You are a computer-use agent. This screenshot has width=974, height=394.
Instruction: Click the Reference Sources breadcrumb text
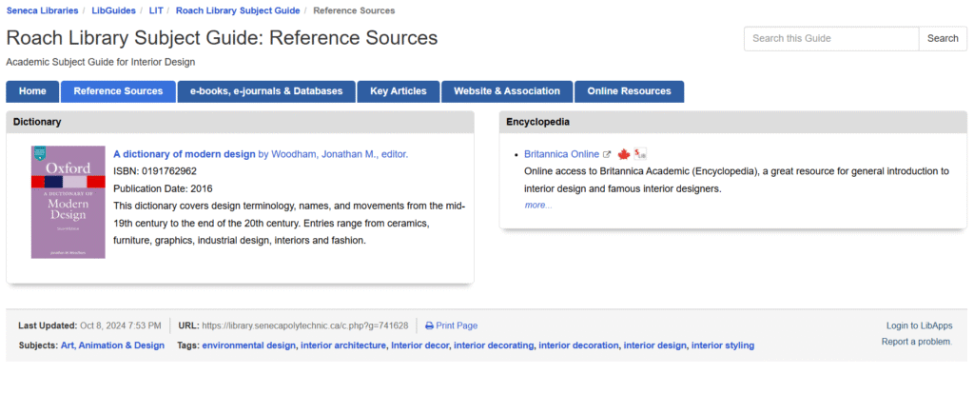[354, 10]
